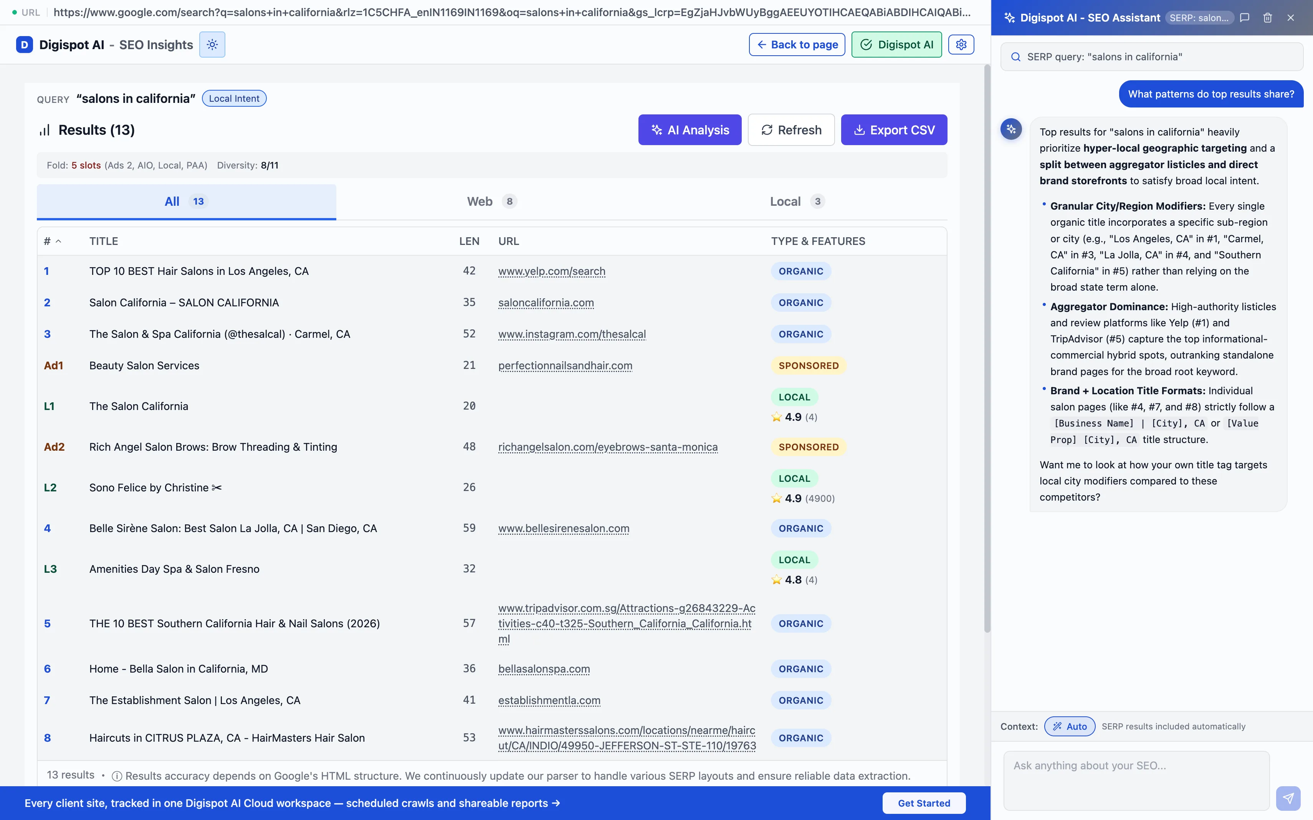Click the green Digispot AI button
Image resolution: width=1313 pixels, height=820 pixels.
tap(896, 45)
